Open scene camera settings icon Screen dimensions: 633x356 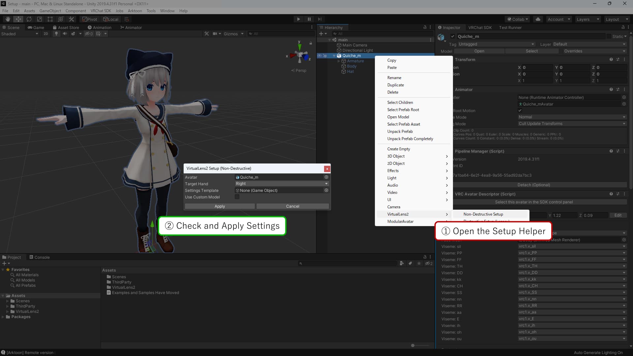coord(215,34)
